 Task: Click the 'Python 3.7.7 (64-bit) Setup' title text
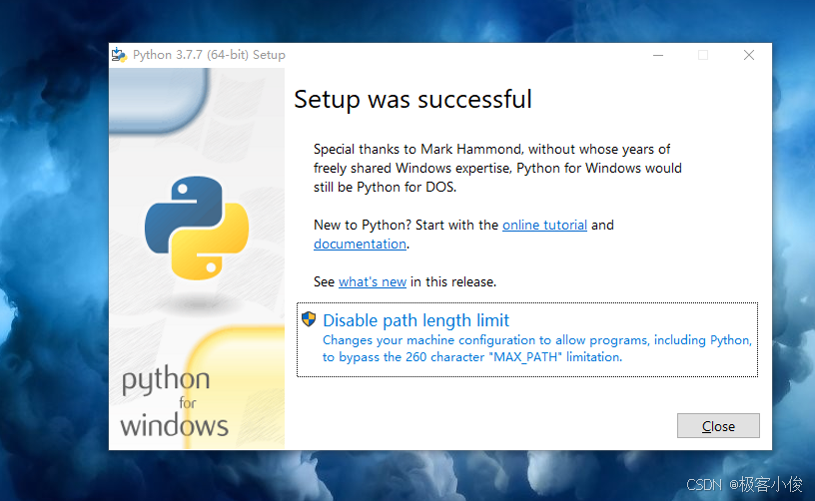209,55
